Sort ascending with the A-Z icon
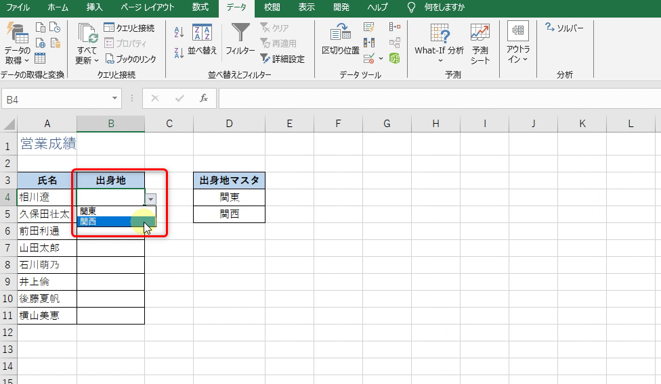Image resolution: width=661 pixels, height=384 pixels. click(179, 32)
